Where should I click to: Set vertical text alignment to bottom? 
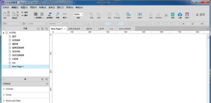point(125,24)
